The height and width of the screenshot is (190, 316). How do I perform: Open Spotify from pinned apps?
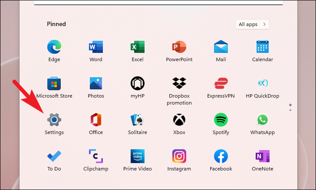click(x=221, y=120)
